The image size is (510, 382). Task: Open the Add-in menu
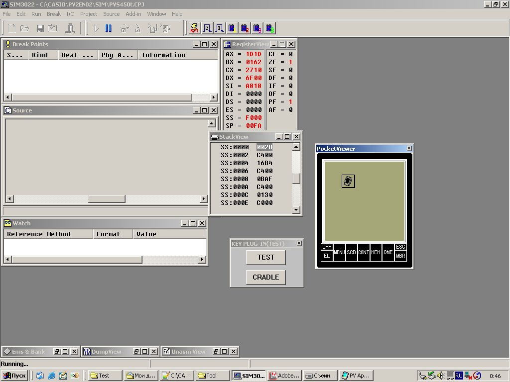point(133,14)
